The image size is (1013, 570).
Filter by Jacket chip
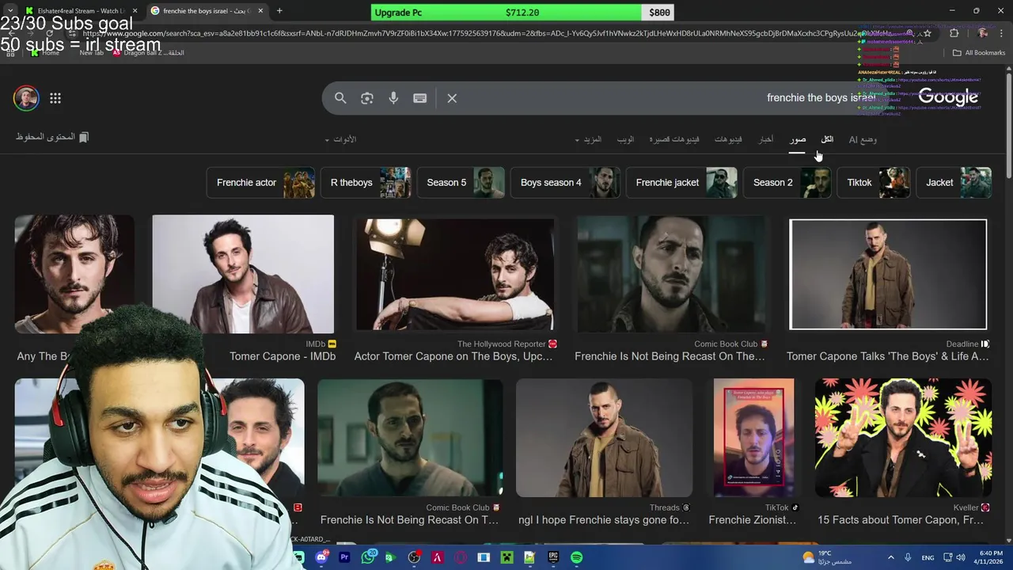(954, 183)
